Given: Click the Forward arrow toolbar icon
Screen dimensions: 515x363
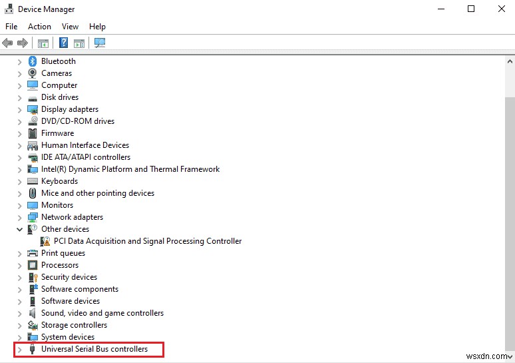Looking at the screenshot, I should (23, 43).
